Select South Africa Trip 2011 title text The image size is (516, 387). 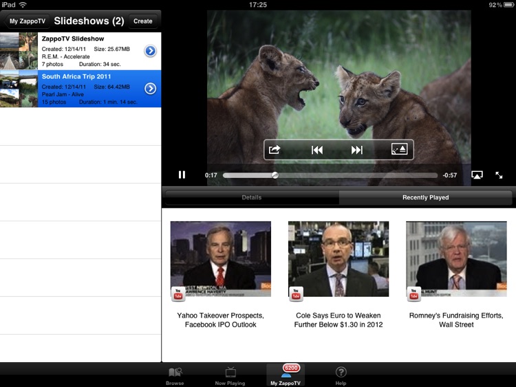coord(76,76)
